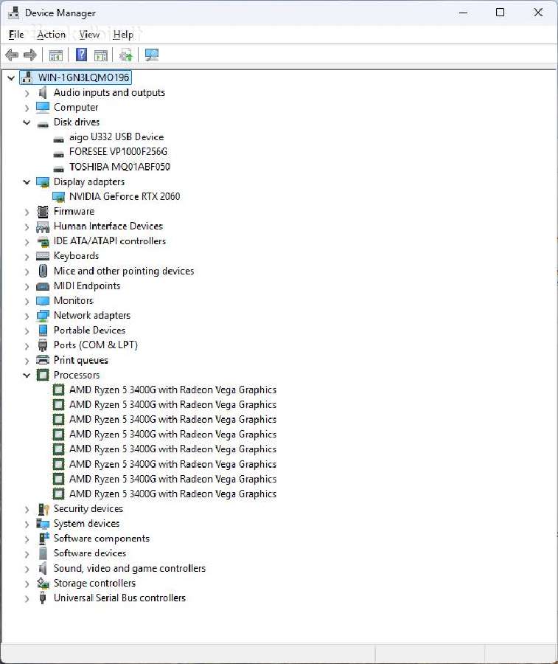The width and height of the screenshot is (558, 664).
Task: Select the last AMD Ryzen 5 3400G processor entry
Action: click(x=172, y=494)
